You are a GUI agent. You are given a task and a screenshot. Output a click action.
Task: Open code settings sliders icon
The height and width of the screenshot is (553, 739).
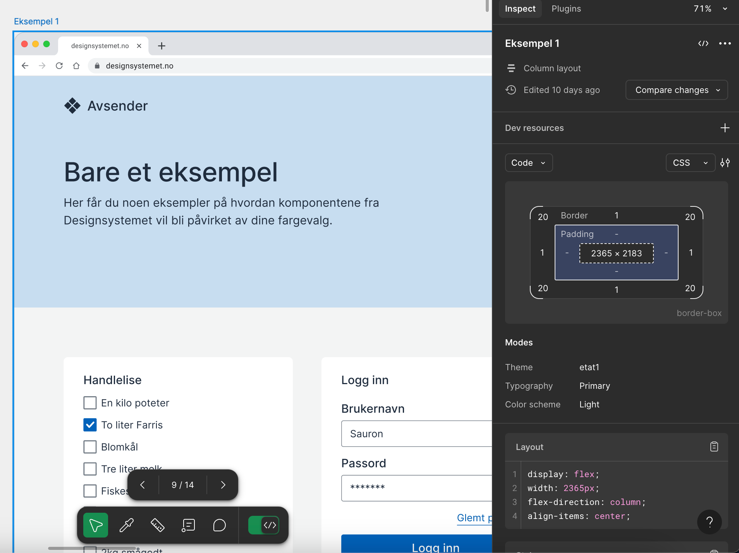(x=725, y=163)
